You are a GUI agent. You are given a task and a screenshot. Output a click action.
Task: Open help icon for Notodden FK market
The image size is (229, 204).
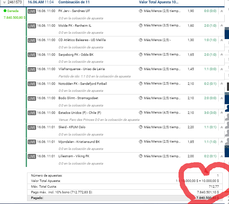click(141, 83)
